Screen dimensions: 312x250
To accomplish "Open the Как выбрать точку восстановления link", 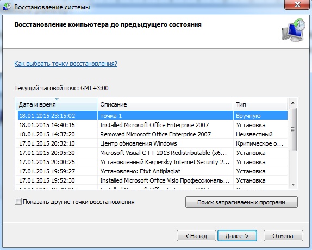I will 66,64.
